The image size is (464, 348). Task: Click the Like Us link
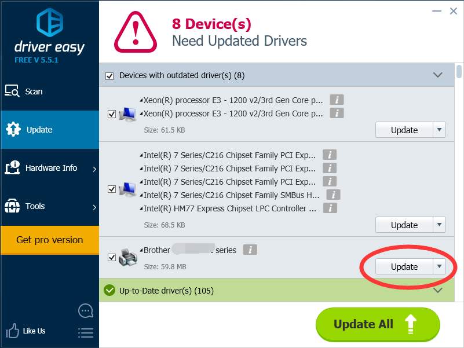pos(34,331)
